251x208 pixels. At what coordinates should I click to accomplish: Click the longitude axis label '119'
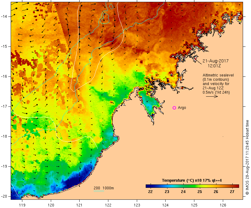point(22,205)
